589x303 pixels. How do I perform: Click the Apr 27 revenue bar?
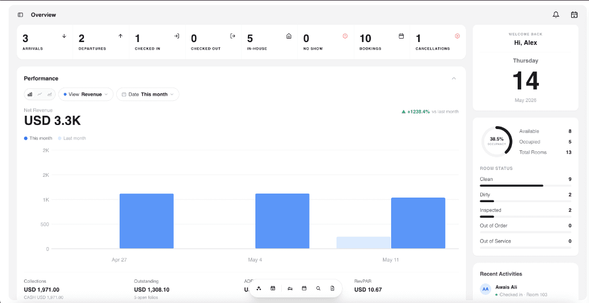(x=147, y=221)
